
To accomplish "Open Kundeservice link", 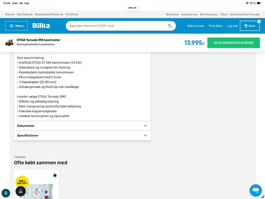I will point(189,14).
